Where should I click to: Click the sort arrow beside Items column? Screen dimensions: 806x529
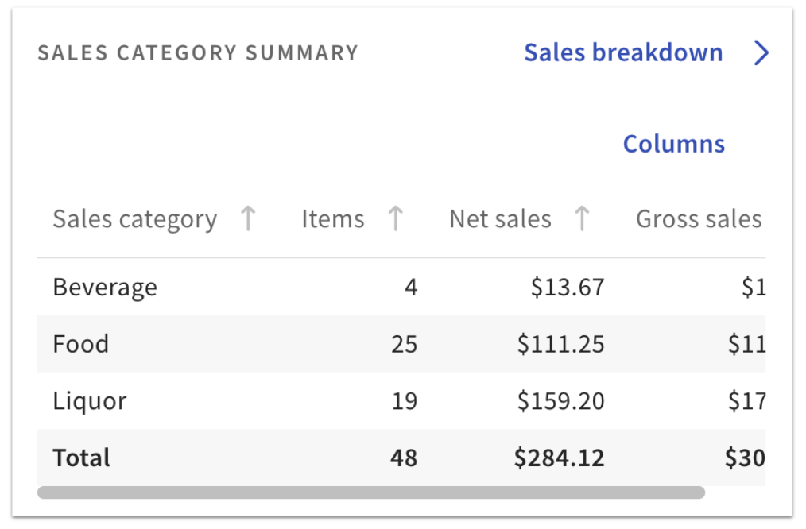click(396, 218)
